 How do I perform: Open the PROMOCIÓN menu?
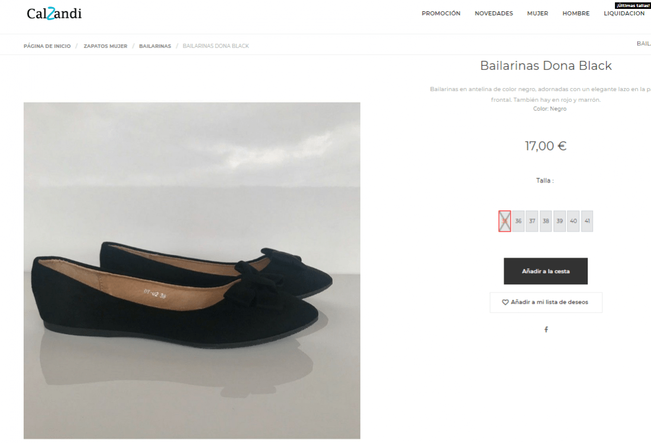(441, 13)
